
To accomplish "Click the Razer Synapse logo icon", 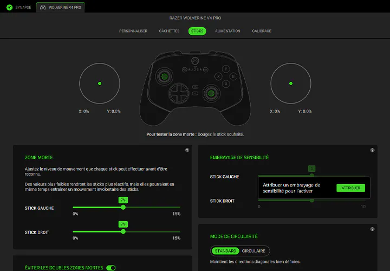I will coord(9,8).
